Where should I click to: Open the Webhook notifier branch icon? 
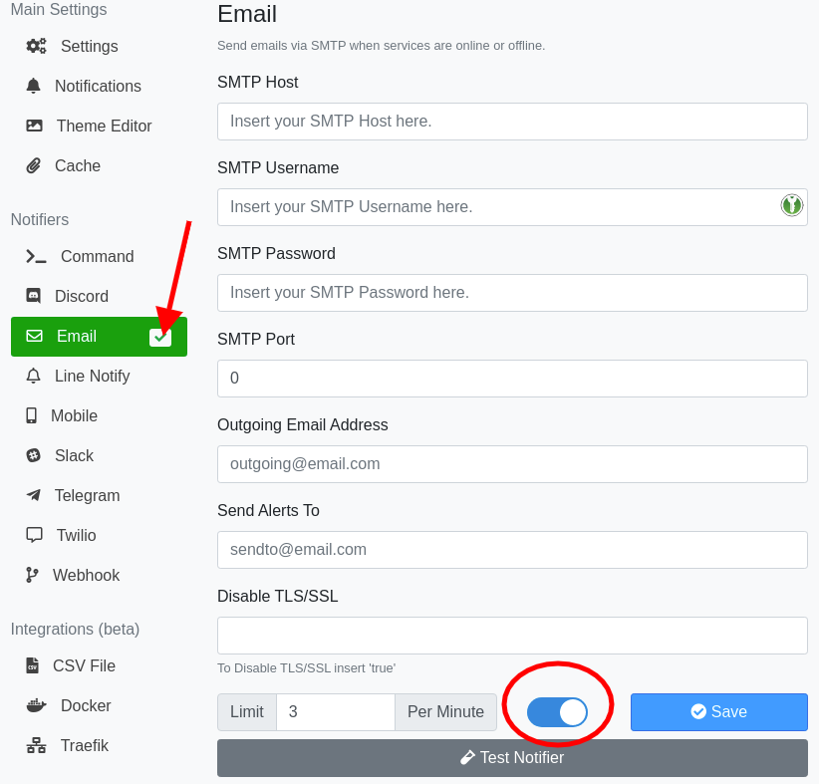click(32, 575)
